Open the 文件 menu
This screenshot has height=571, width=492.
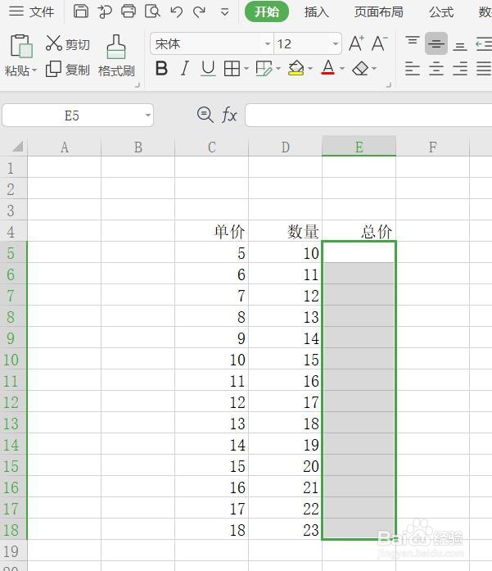pyautogui.click(x=31, y=11)
